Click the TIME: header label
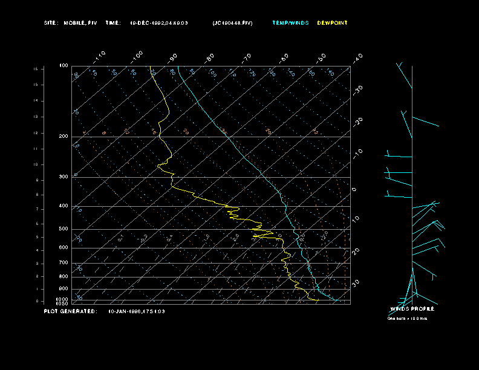The image size is (479, 370). [113, 23]
